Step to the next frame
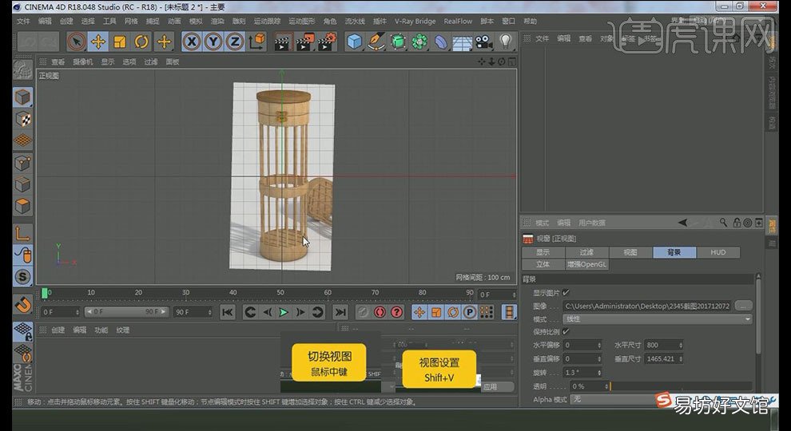This screenshot has height=431, width=791. tap(300, 313)
